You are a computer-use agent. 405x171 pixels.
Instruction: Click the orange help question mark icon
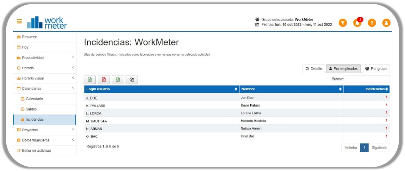tap(372, 23)
